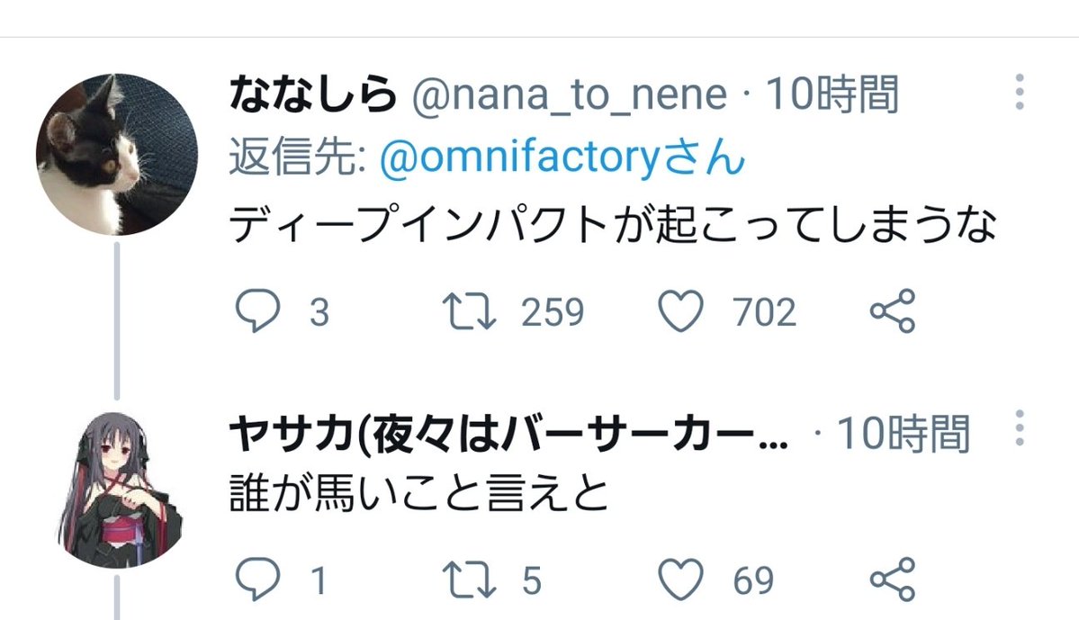Click the 10時間 timestamp on ヤサカ's tweet
1079x620 pixels.
point(903,436)
